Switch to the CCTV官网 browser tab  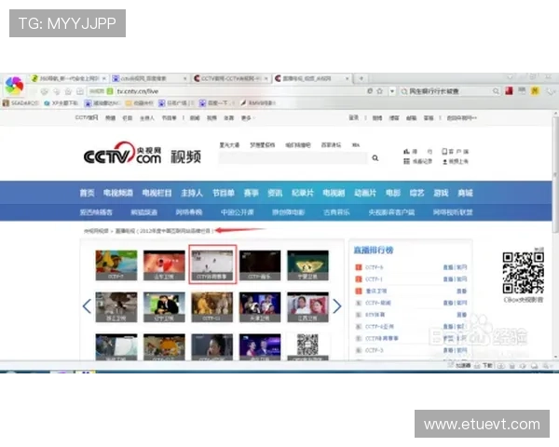tap(231, 78)
